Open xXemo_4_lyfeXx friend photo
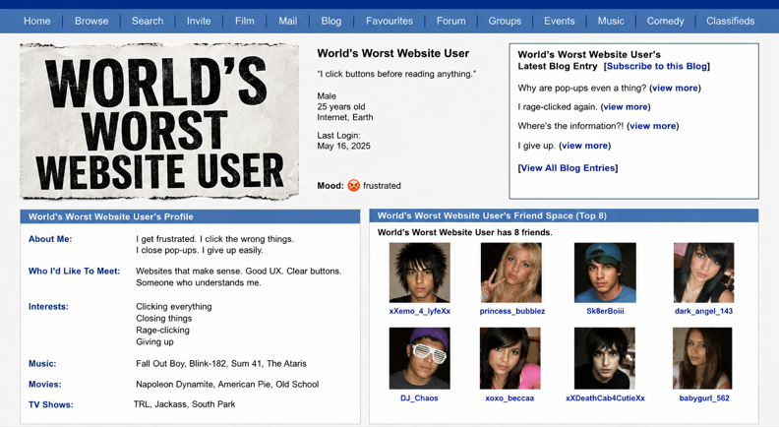Viewport: 779px width, 427px height. pyautogui.click(x=420, y=273)
